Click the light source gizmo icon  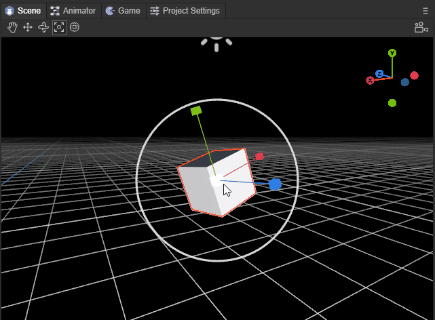216,39
